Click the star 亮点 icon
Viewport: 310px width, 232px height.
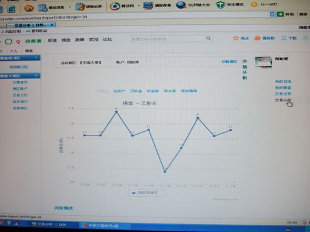236,38
